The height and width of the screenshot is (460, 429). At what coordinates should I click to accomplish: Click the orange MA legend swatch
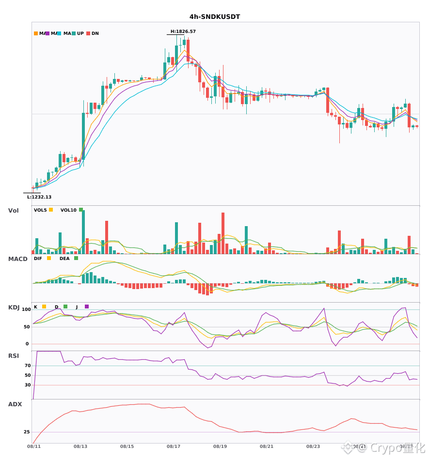(36, 33)
